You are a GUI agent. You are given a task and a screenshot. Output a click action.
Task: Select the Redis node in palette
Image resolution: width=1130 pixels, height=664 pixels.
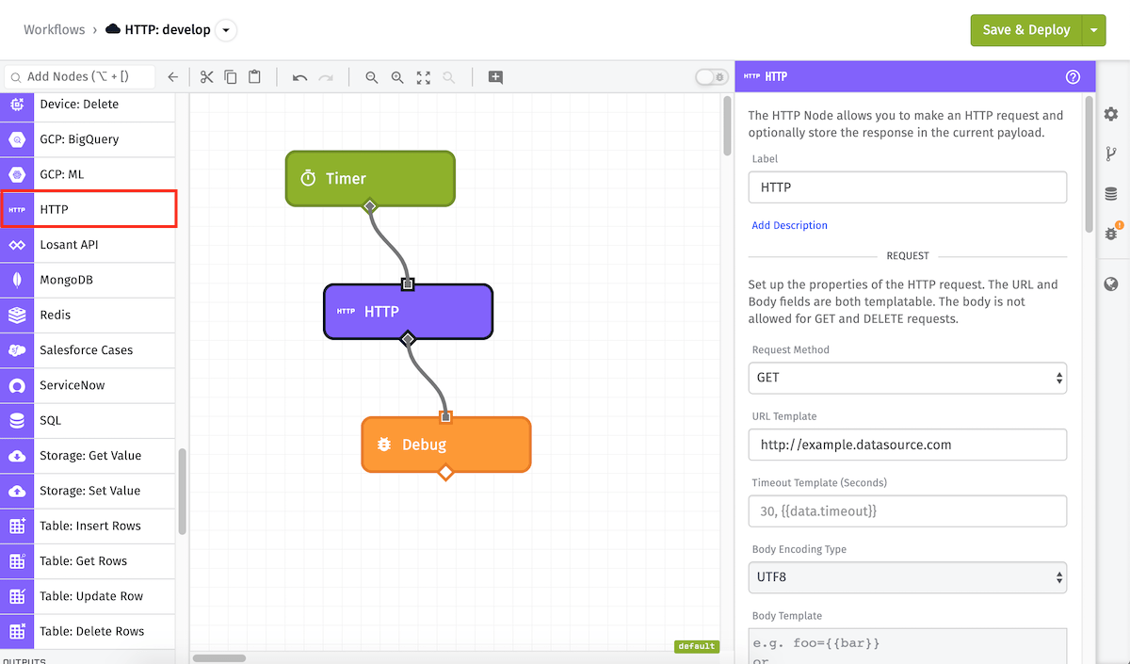tap(88, 315)
